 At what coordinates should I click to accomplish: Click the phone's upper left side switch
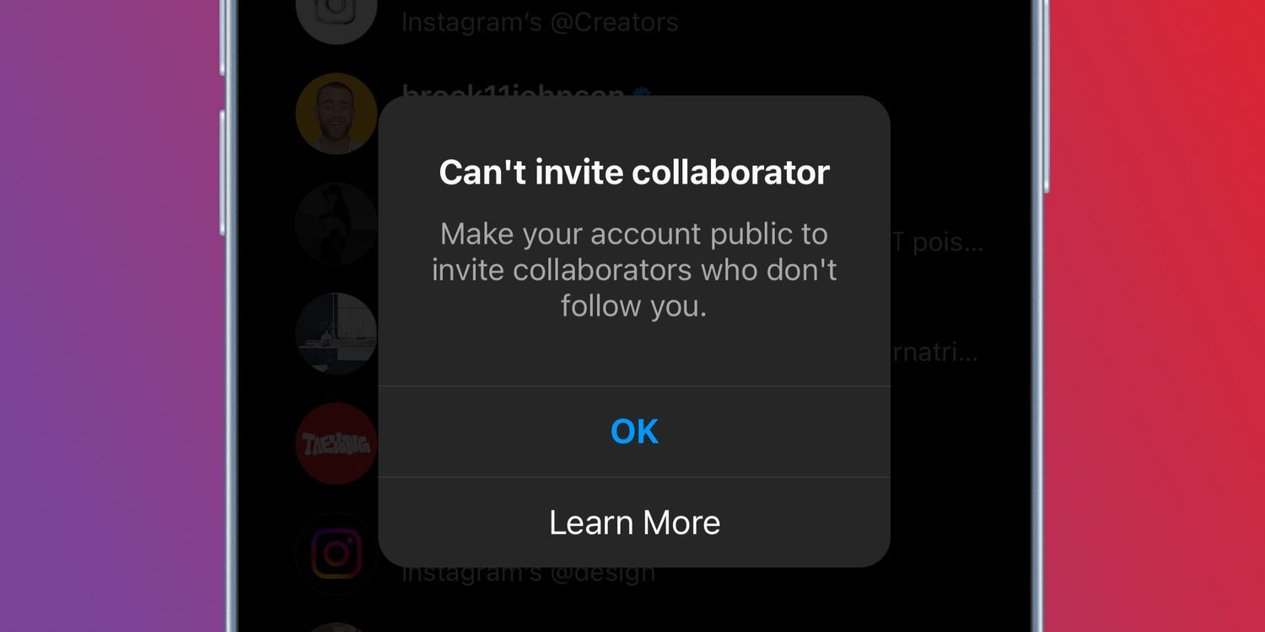[223, 36]
